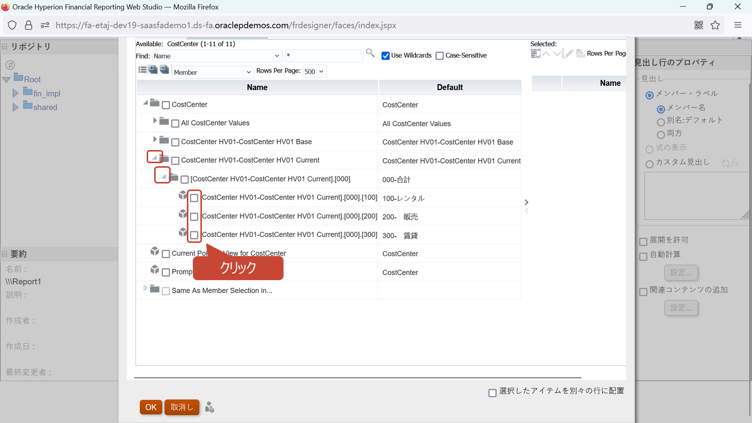Click the expand all members icon
This screenshot has width=752, height=423.
click(x=153, y=70)
